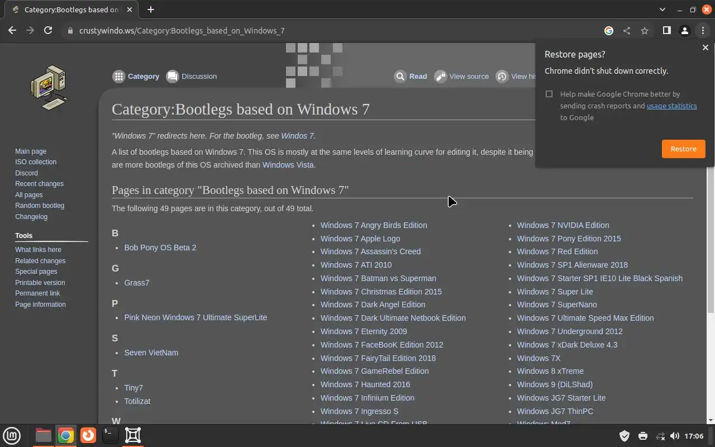Image resolution: width=715 pixels, height=447 pixels.
Task: Open Bob Pony OS Beta 2
Action: coord(160,248)
